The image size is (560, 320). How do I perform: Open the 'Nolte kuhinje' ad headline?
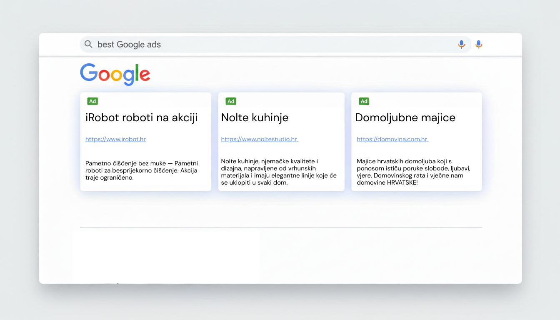(x=255, y=117)
